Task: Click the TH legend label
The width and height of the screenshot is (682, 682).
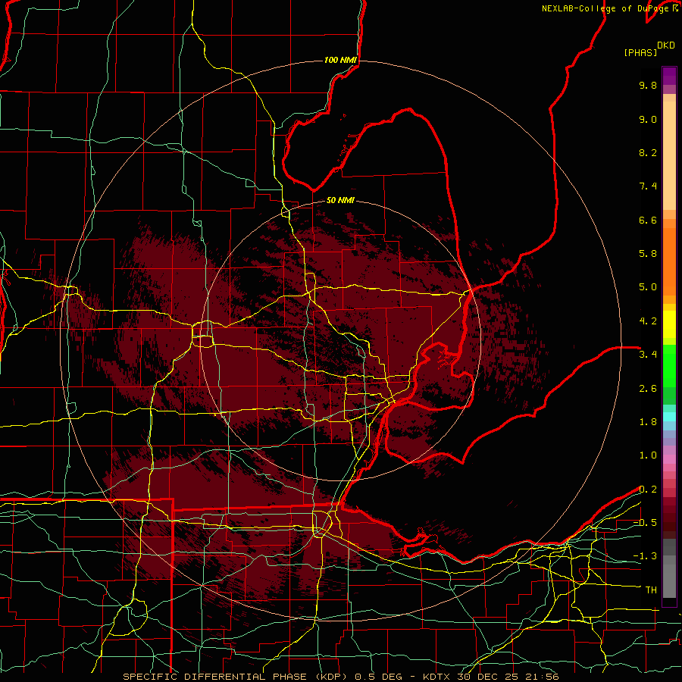Action: point(651,590)
